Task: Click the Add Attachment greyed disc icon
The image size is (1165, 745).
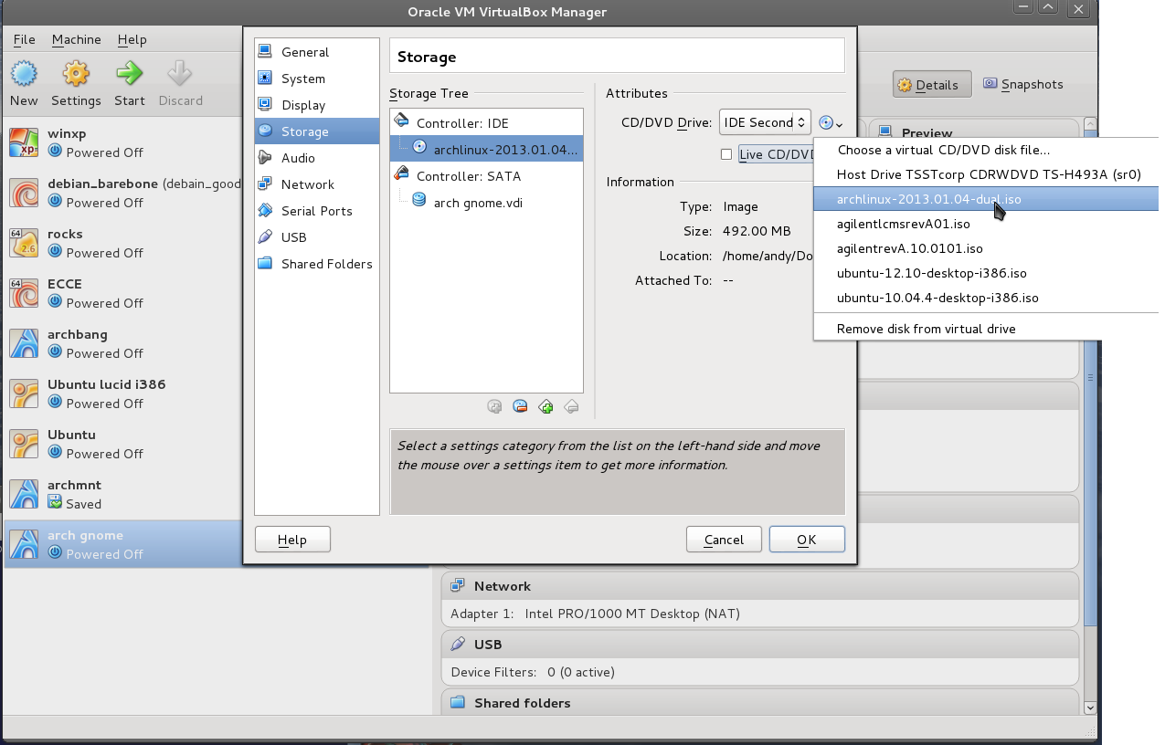Action: coord(494,406)
